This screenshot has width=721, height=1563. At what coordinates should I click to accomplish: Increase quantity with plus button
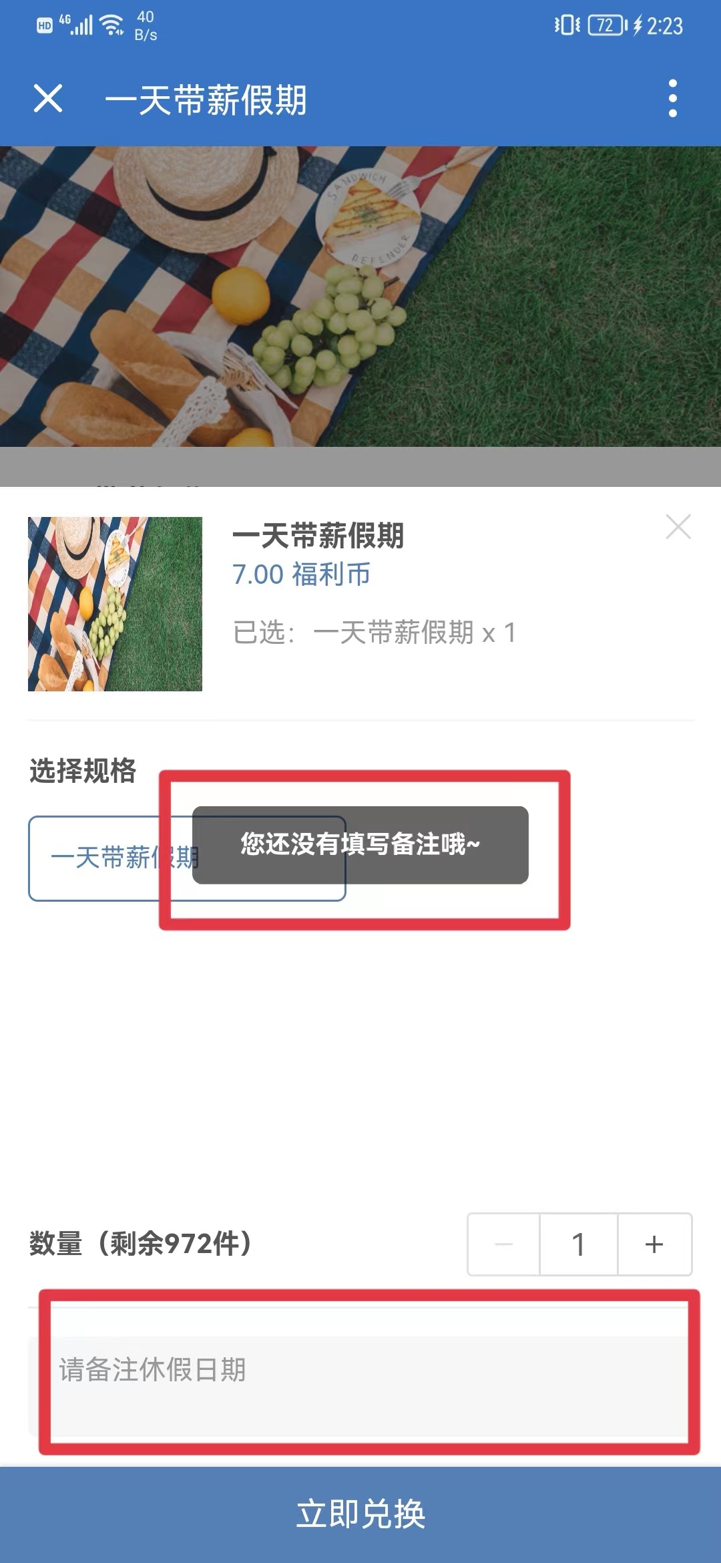(x=655, y=1244)
